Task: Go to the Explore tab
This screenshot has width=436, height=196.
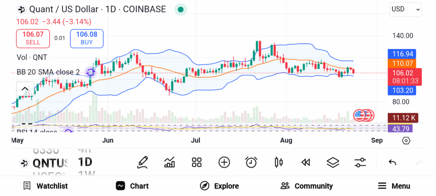Action: click(x=220, y=186)
